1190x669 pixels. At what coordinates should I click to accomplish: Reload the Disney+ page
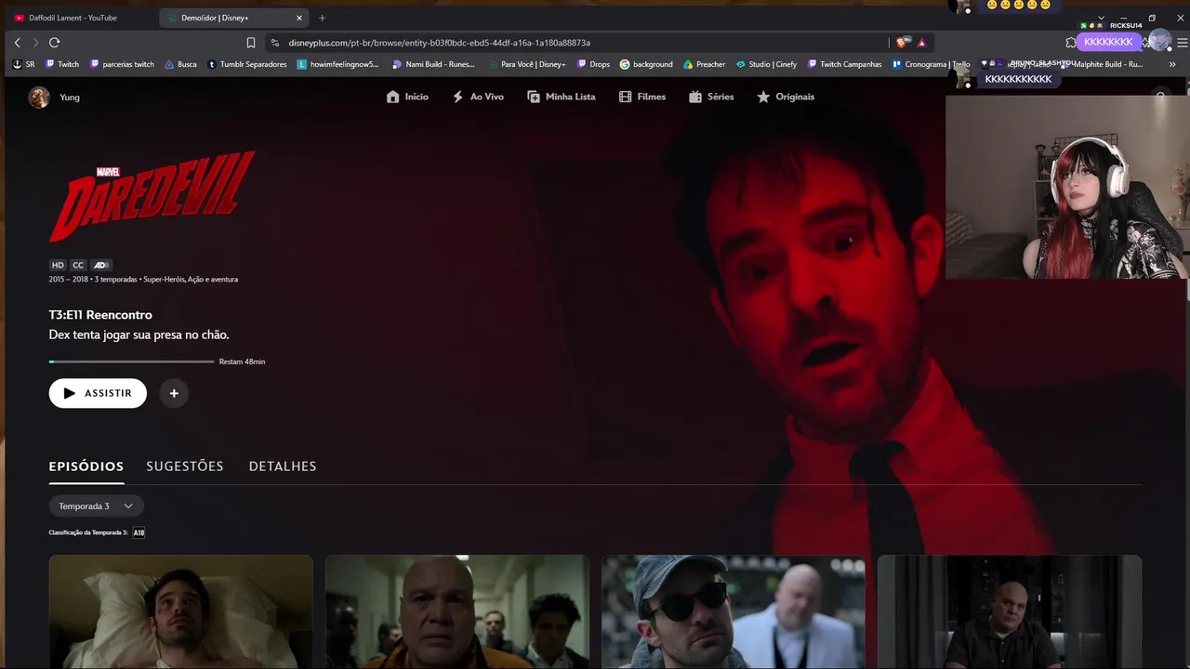point(54,43)
